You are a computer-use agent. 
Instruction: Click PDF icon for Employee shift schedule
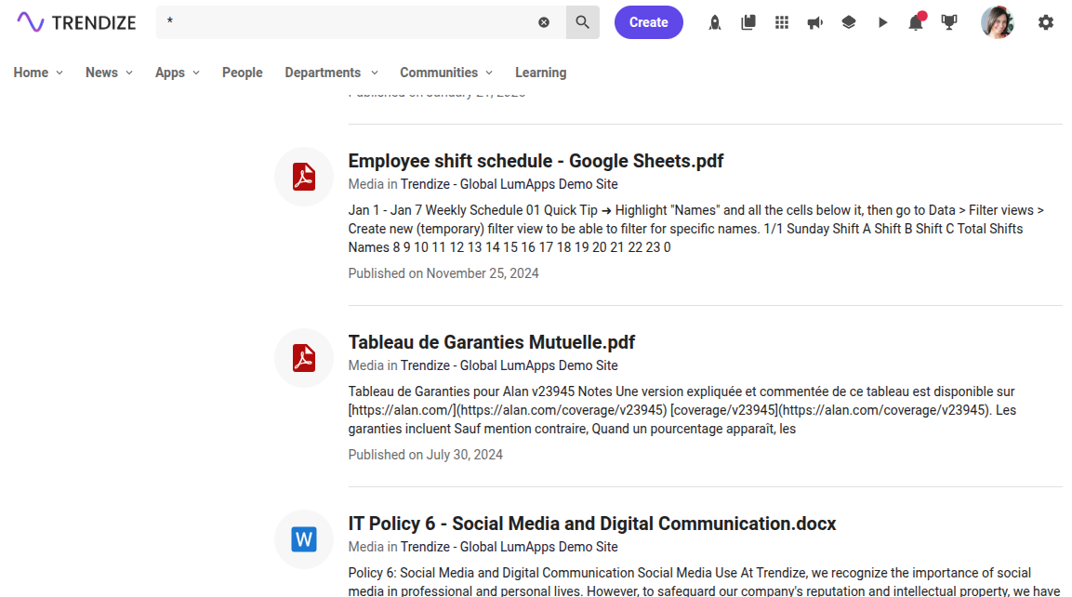(303, 177)
